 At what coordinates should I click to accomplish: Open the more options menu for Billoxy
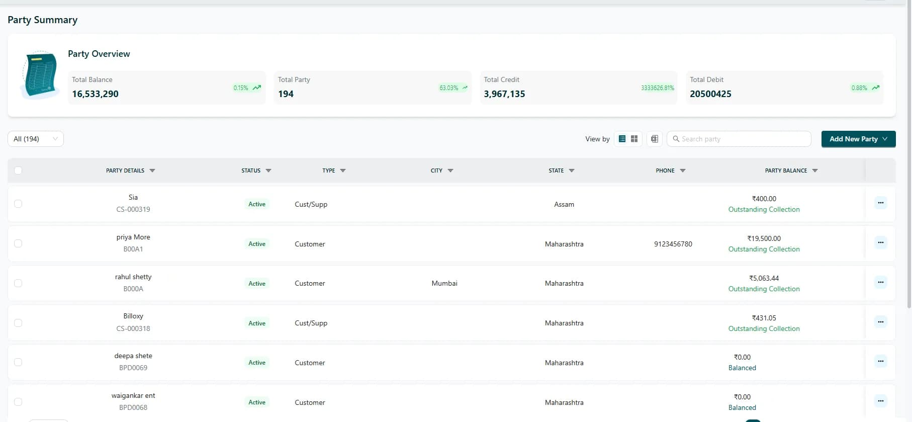click(880, 322)
